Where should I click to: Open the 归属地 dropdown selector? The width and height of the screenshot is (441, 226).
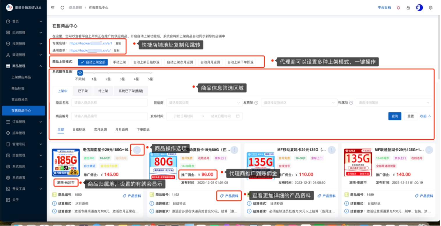394,103
